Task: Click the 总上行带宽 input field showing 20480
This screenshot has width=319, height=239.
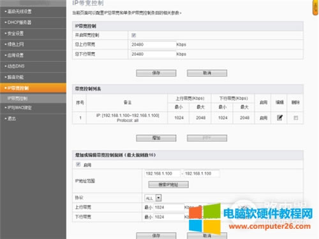Action: [x=153, y=44]
